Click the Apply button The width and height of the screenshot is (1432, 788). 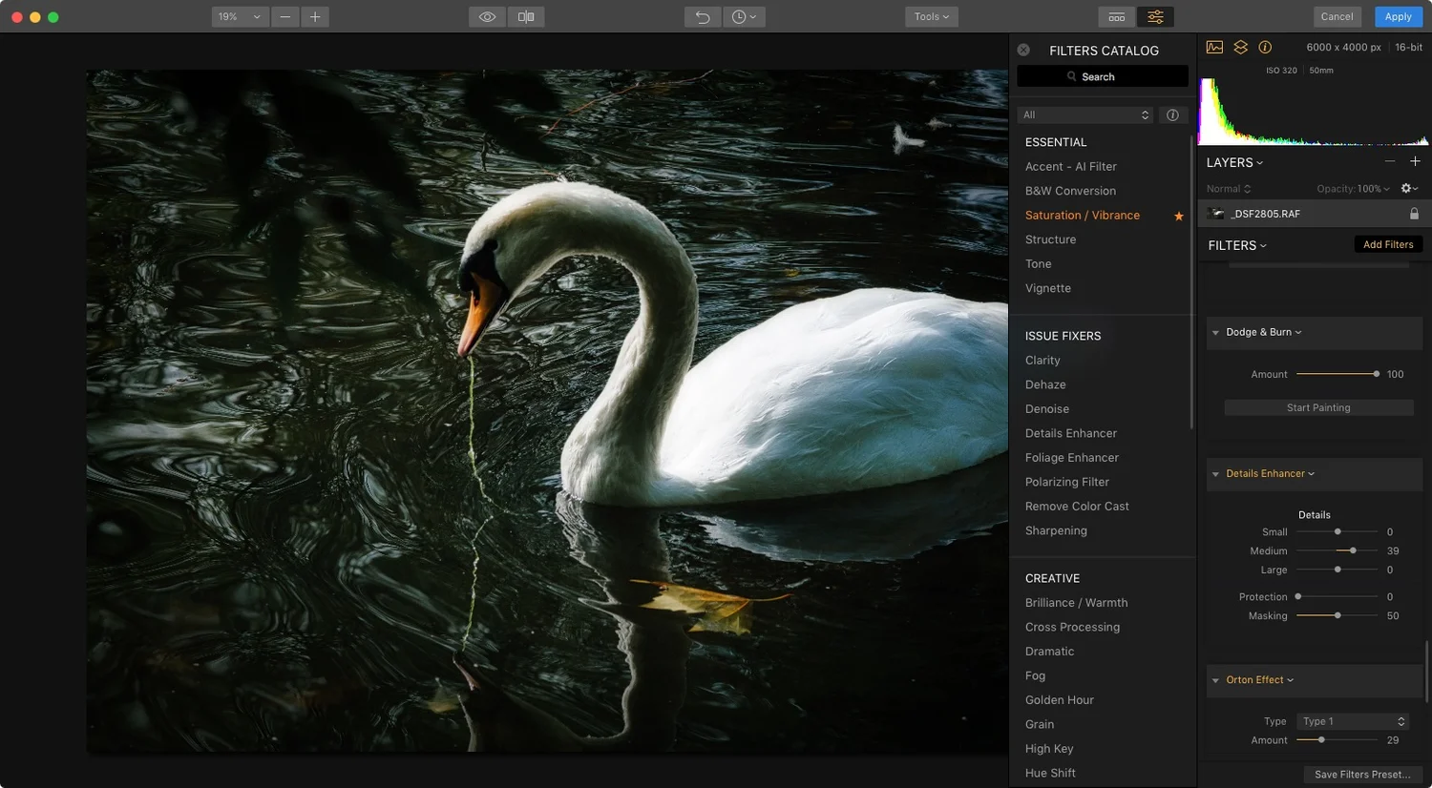[1398, 17]
